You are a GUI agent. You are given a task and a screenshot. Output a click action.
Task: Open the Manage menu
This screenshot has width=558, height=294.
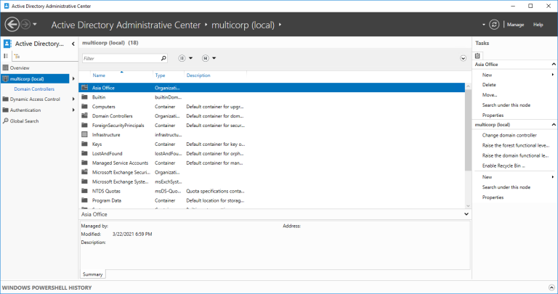[x=515, y=25]
